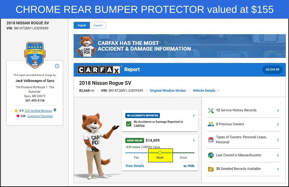Click the house owner types icon
The width and height of the screenshot is (289, 187).
[211, 140]
